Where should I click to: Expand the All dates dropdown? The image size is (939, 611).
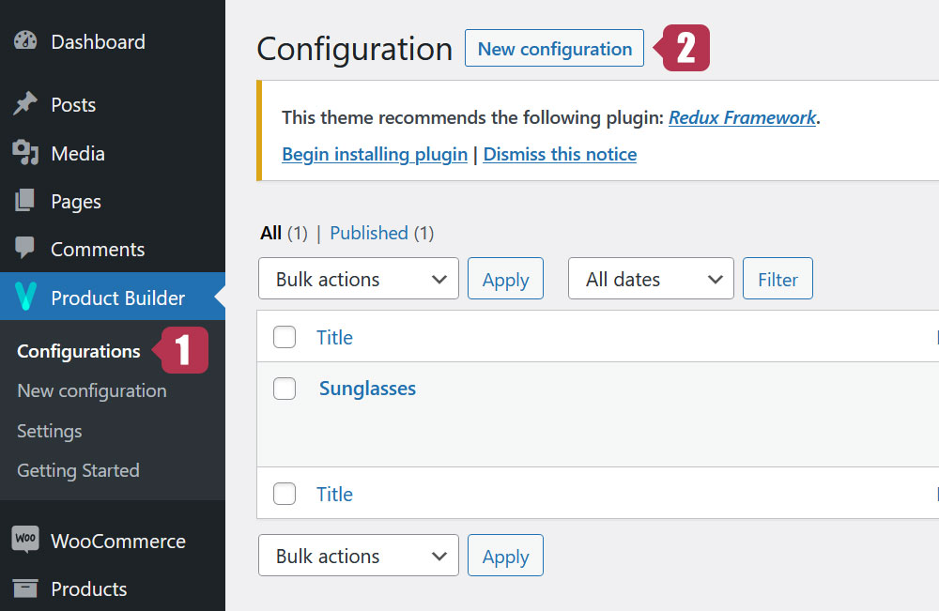tap(651, 279)
